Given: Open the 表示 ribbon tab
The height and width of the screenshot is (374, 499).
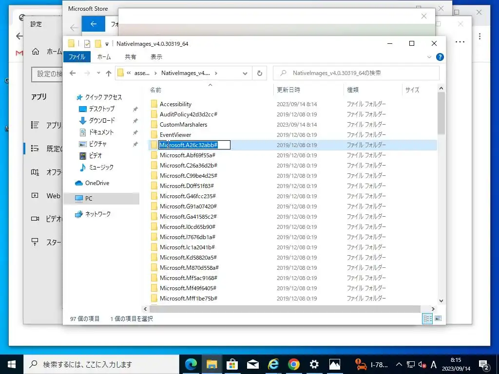Looking at the screenshot, I should 156,57.
